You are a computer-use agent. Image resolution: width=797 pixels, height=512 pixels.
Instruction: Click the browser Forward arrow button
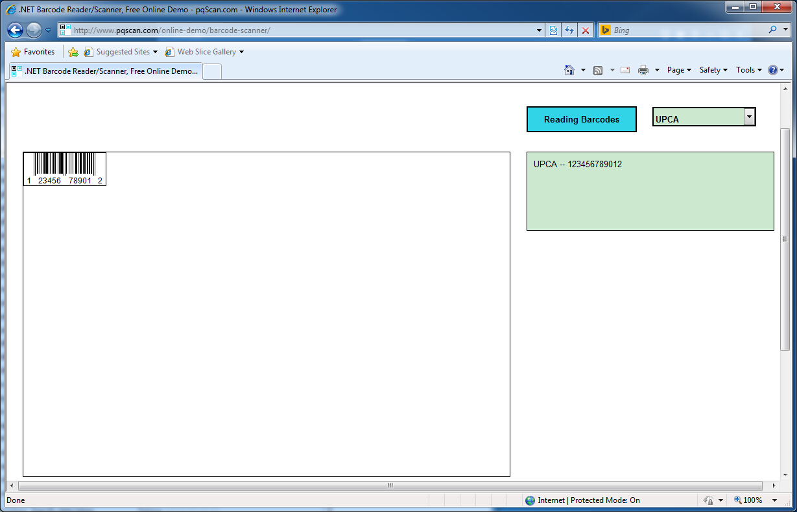point(34,30)
